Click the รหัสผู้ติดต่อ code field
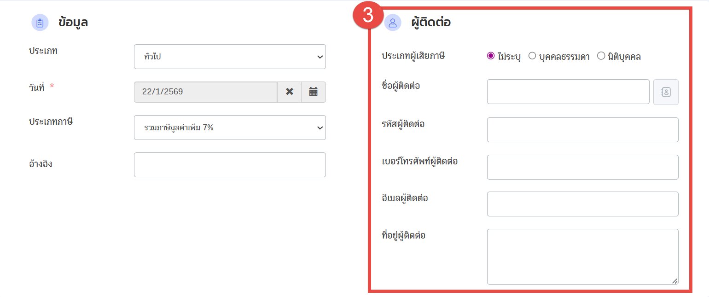This screenshot has width=709, height=297. [582, 130]
